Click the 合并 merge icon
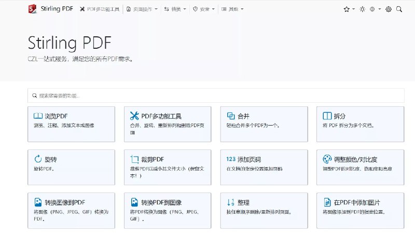The height and width of the screenshot is (234, 415). [x=231, y=116]
